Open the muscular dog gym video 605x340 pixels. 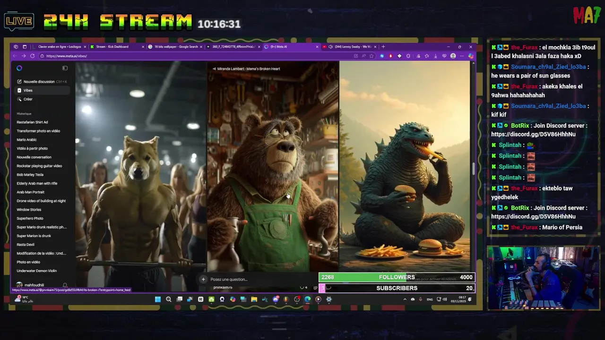(141, 167)
